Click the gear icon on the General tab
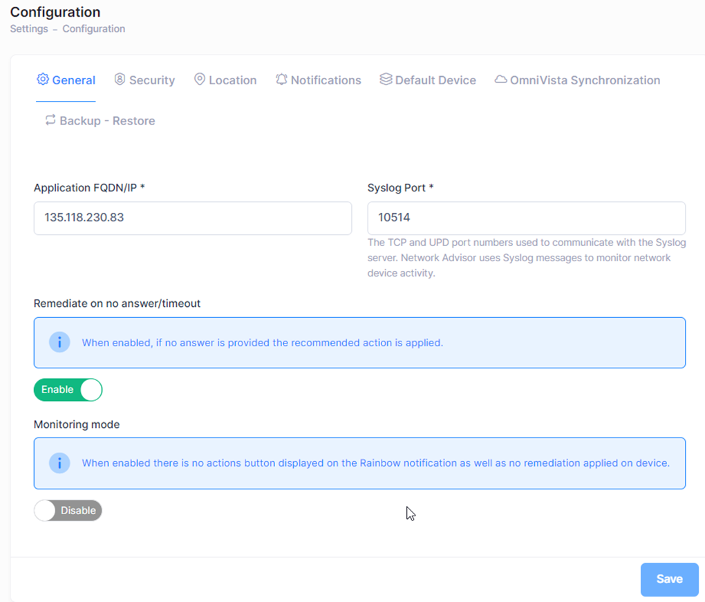Image resolution: width=705 pixels, height=602 pixels. [43, 79]
